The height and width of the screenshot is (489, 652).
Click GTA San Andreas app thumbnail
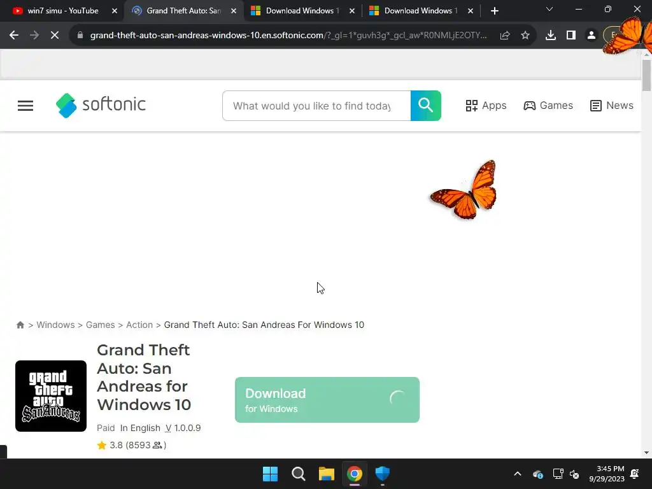(51, 396)
